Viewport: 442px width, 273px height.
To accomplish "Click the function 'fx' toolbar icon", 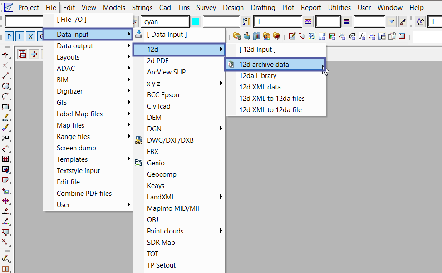I will [363, 36].
